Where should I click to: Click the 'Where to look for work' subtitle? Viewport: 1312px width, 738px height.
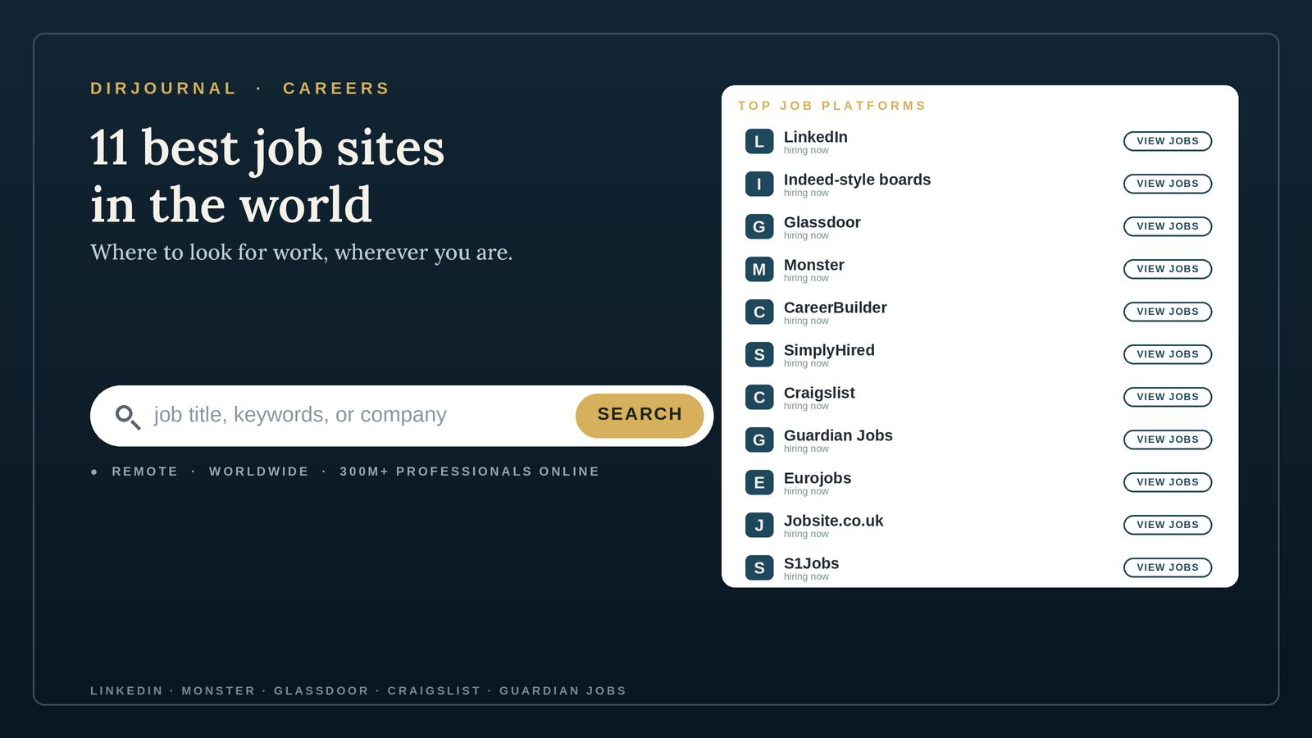pos(302,253)
